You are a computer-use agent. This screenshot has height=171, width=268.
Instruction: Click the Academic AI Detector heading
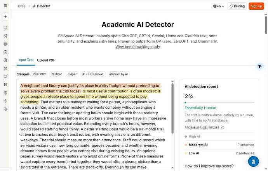tap(137, 24)
